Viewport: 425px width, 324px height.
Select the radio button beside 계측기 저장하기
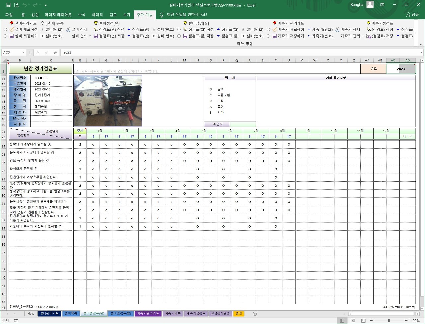268,36
